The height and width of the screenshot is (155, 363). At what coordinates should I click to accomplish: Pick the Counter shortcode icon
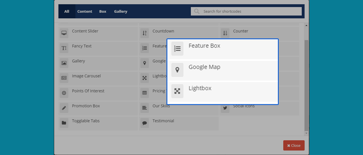click(x=225, y=33)
